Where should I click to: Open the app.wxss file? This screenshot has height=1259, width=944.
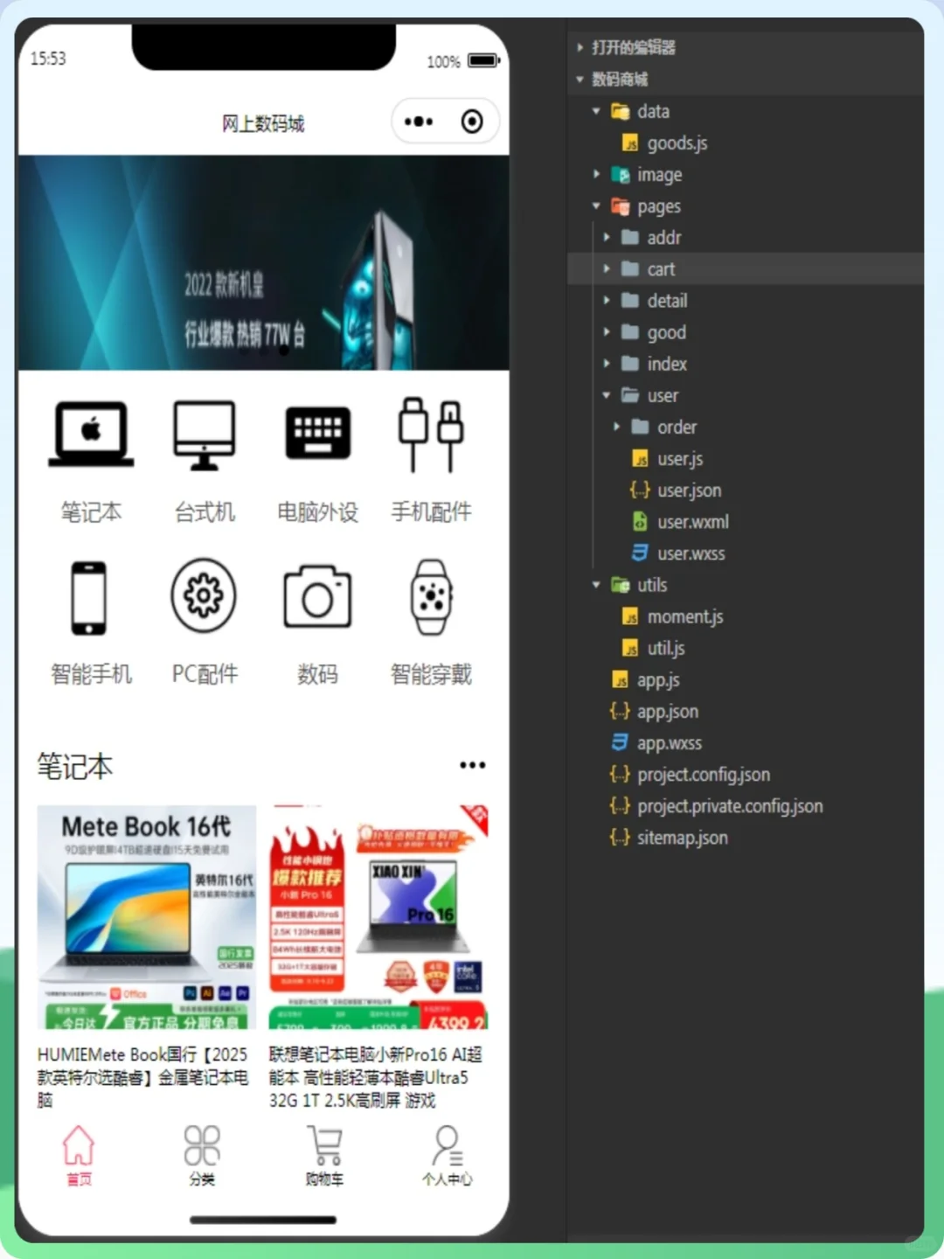point(669,743)
